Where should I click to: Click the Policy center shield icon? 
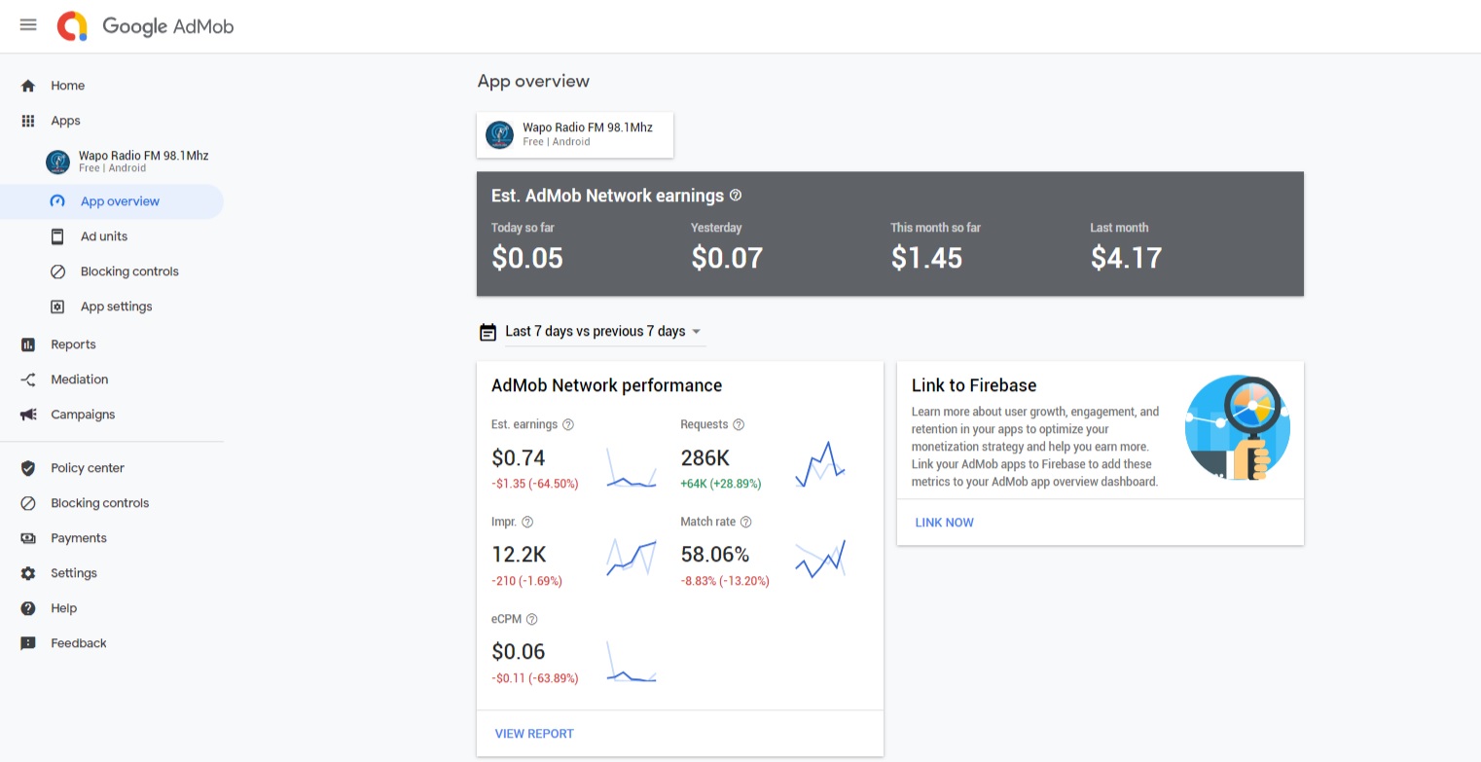click(x=28, y=468)
